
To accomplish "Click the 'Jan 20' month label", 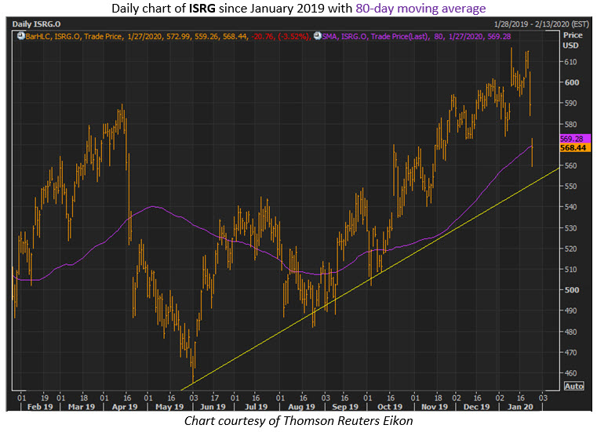I will pyautogui.click(x=520, y=406).
